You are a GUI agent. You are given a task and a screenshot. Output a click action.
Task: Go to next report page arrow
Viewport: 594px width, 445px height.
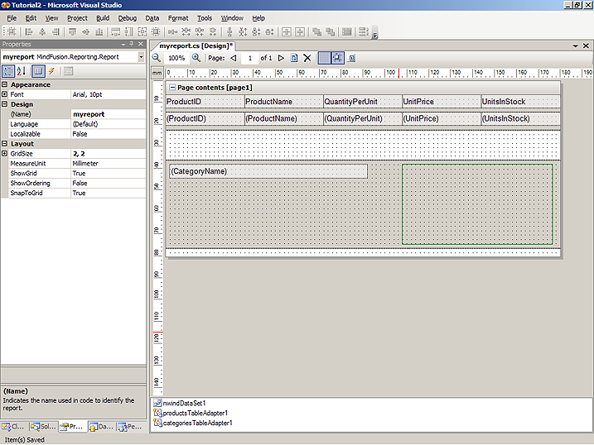tap(281, 58)
